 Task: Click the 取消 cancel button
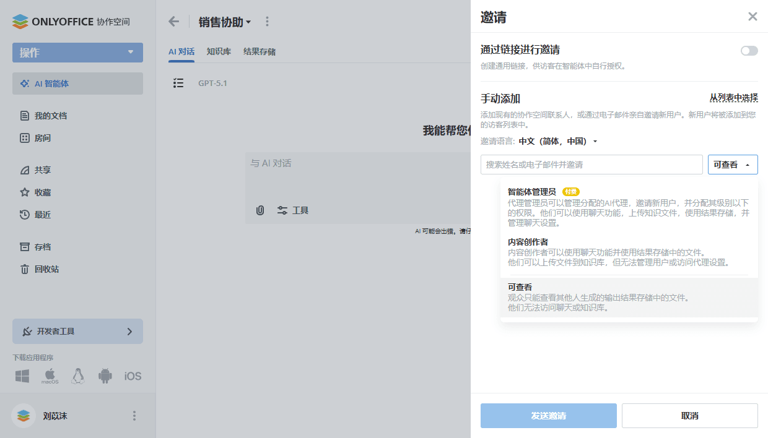689,415
